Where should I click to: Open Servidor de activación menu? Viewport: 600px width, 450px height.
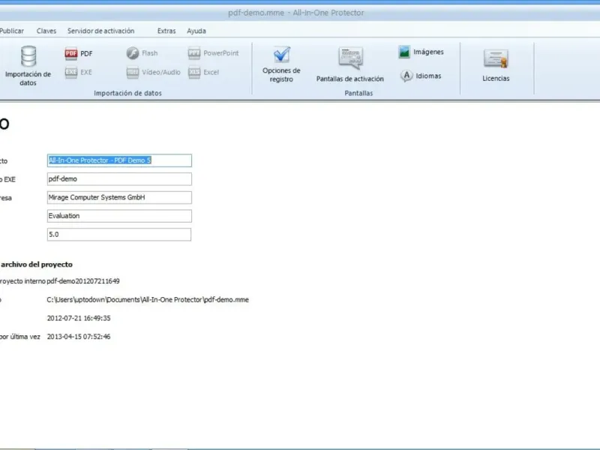[x=101, y=31]
